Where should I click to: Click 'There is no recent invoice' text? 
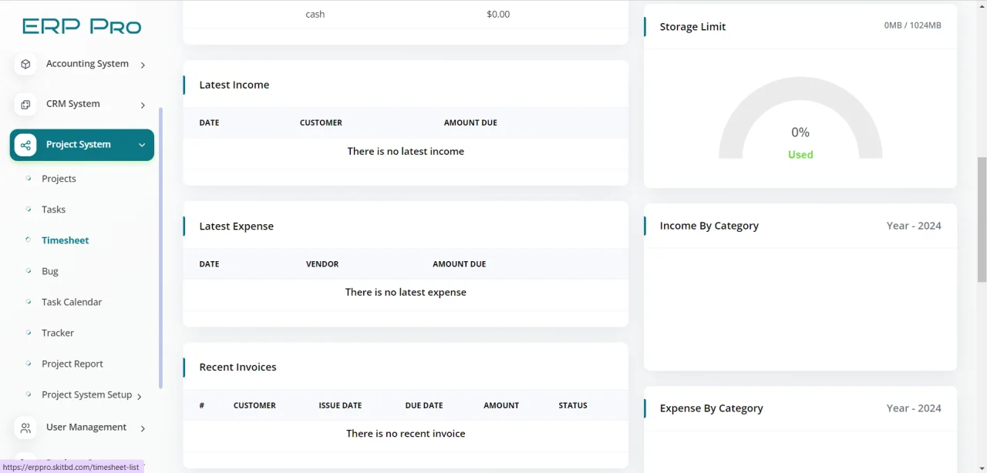tap(406, 434)
